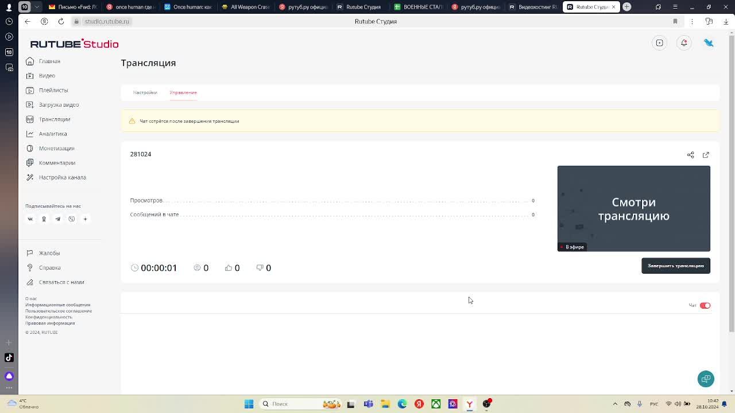Reload the page
The width and height of the screenshot is (735, 413).
(x=61, y=21)
